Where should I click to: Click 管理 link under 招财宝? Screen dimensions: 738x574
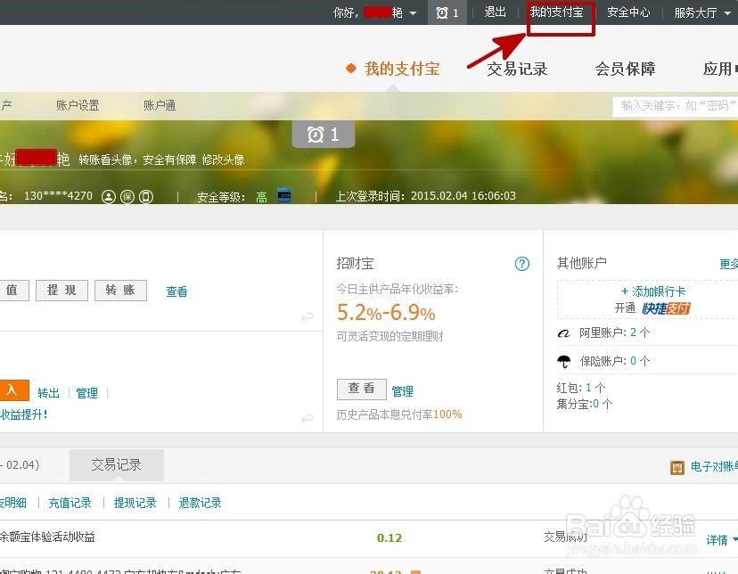[402, 391]
